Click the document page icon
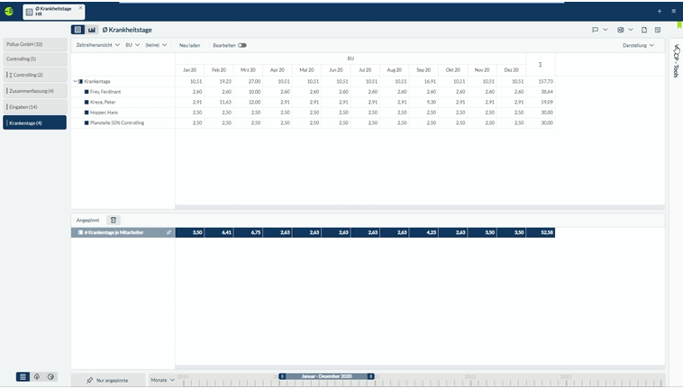 tap(644, 30)
